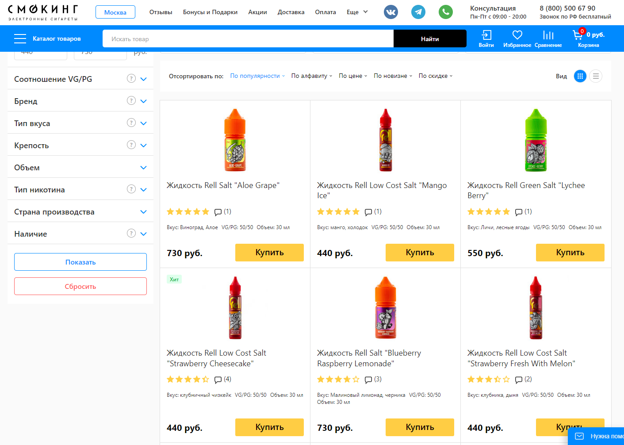
Task: Sort products По скидке
Action: pos(436,76)
